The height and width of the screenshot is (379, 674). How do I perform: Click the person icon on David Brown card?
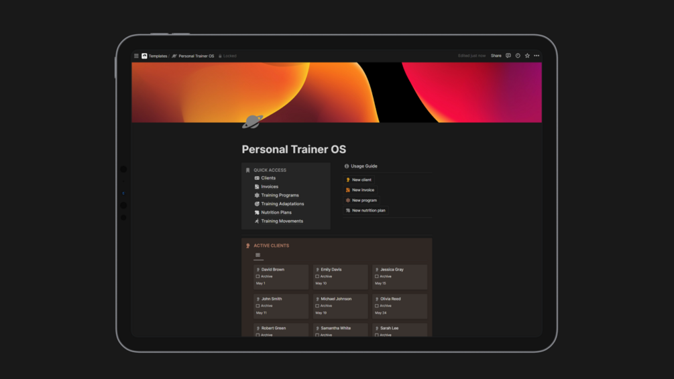(x=258, y=270)
